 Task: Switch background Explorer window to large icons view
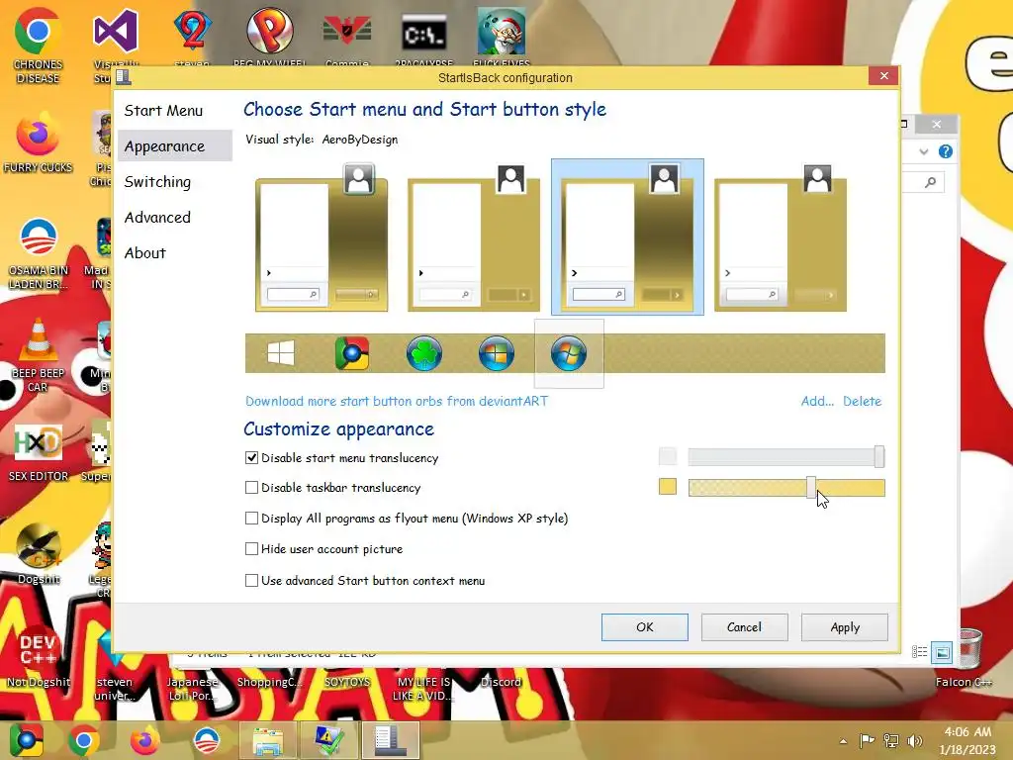[x=942, y=653]
